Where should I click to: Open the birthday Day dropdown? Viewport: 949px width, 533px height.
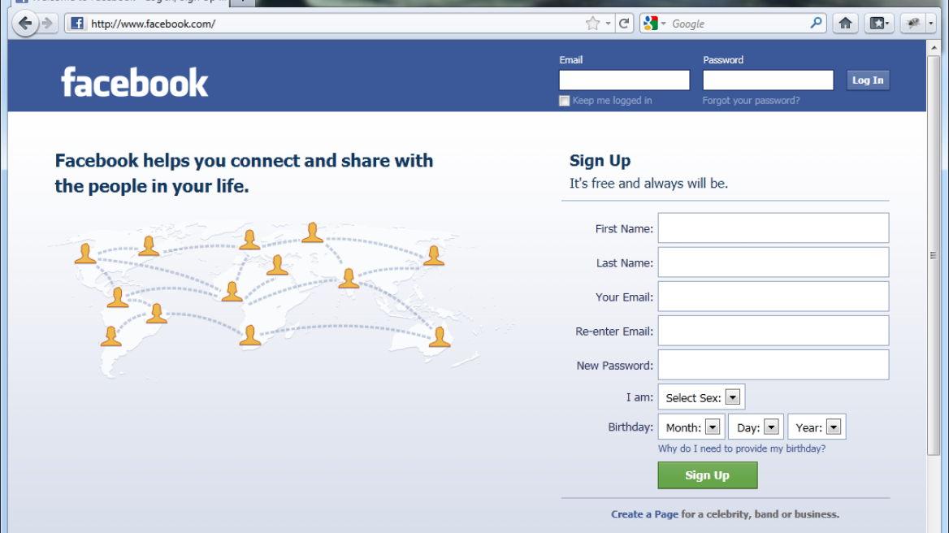pyautogui.click(x=756, y=427)
